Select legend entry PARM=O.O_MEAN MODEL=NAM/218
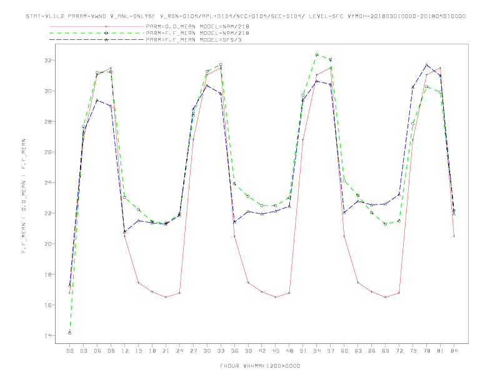The width and height of the screenshot is (495, 382). (197, 26)
